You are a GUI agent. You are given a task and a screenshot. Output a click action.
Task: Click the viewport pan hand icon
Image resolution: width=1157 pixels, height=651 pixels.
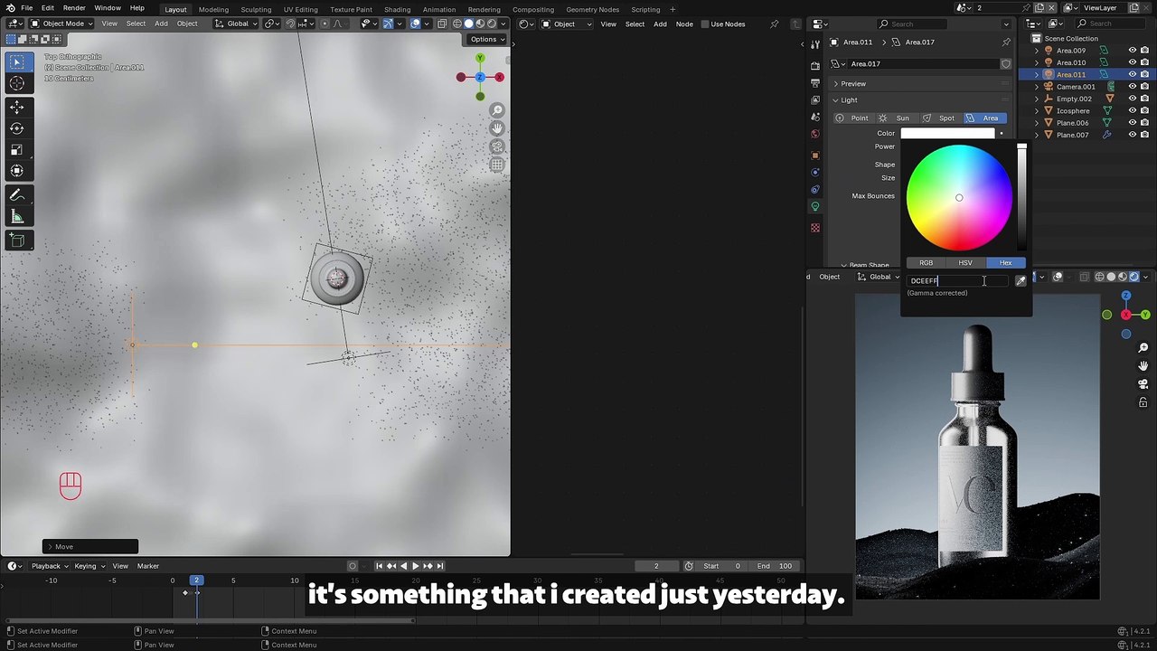(497, 128)
